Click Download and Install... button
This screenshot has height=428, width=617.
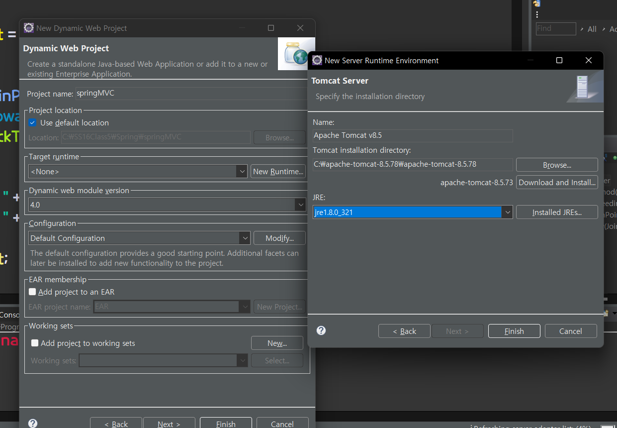click(557, 182)
